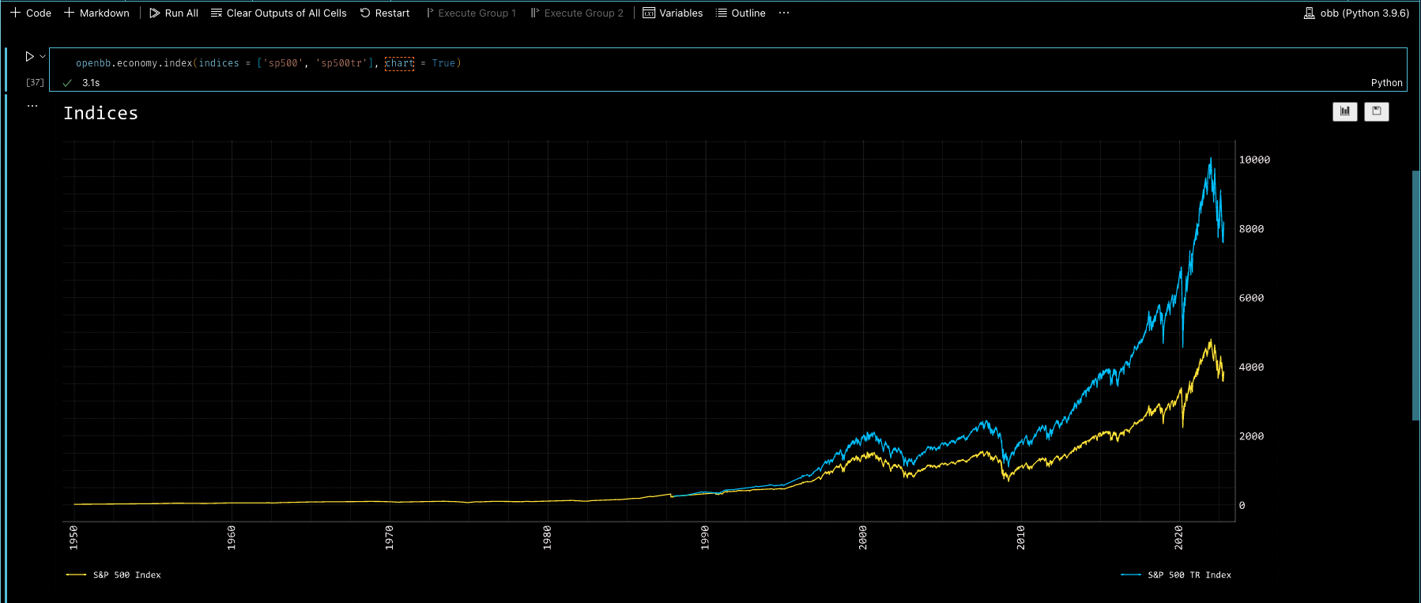Click the chart icon above the plot
The height and width of the screenshot is (603, 1421).
[x=1345, y=111]
